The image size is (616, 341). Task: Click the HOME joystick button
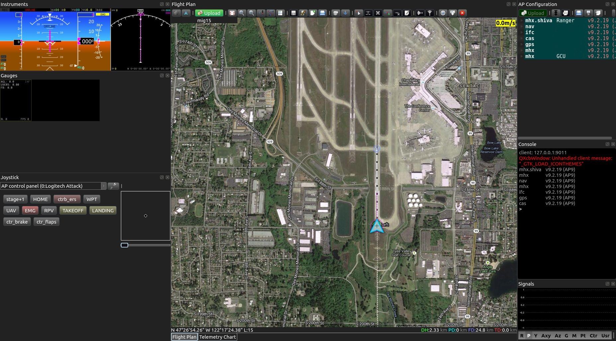click(40, 199)
